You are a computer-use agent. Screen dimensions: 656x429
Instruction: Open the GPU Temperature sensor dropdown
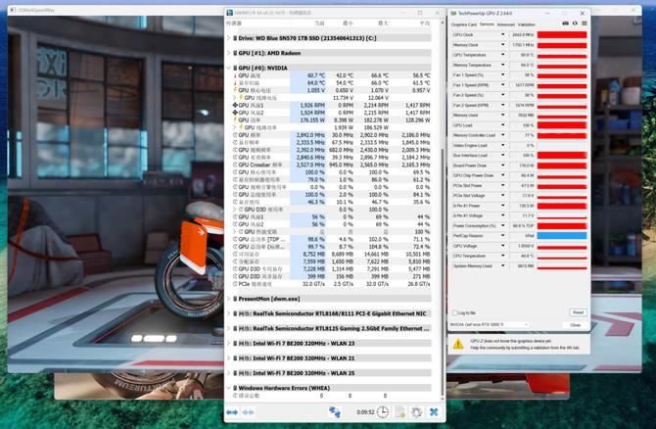click(503, 55)
